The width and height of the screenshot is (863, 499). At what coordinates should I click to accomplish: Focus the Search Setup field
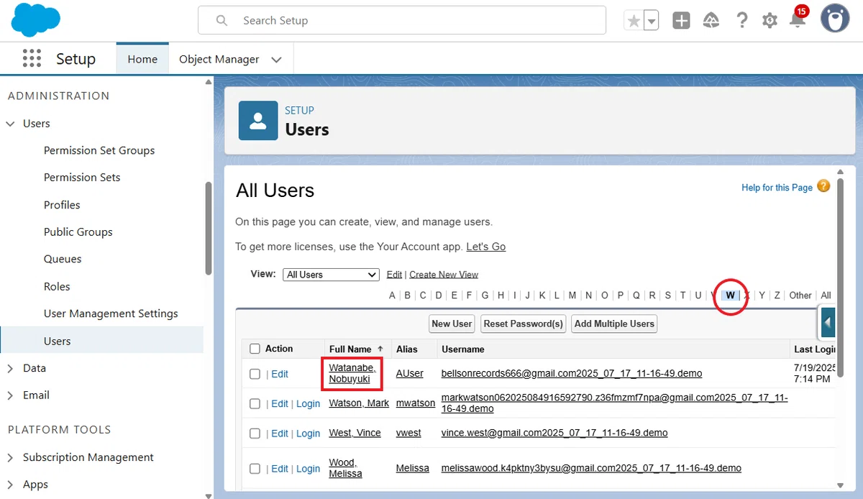click(402, 21)
